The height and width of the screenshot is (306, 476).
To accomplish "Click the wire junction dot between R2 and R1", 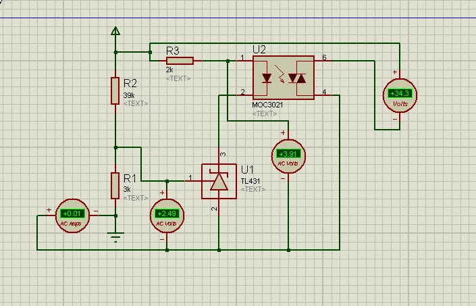I will tap(115, 147).
